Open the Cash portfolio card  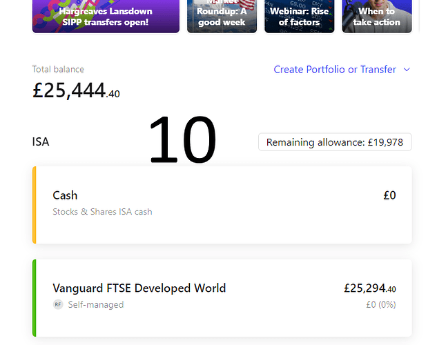[222, 205]
